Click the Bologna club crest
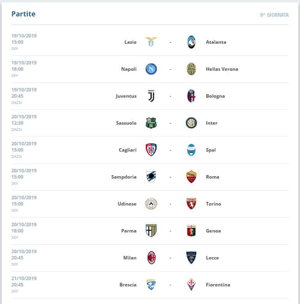Image resolution: width=300 pixels, height=304 pixels. [x=191, y=96]
